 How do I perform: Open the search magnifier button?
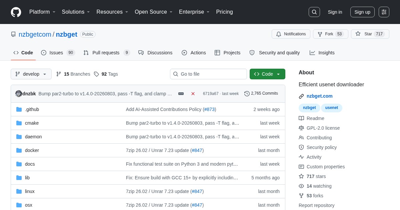pyautogui.click(x=314, y=12)
